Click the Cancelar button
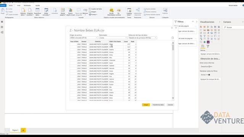This screenshot has width=244, height=137. [x=170, y=105]
